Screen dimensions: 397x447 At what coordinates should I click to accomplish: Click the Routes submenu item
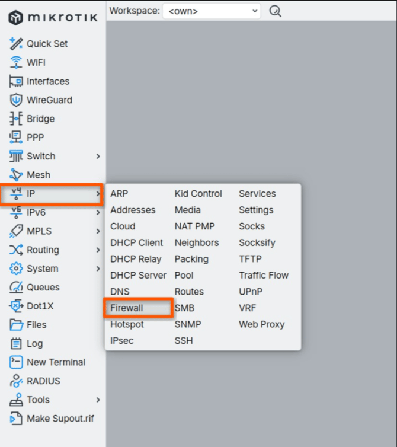tap(189, 292)
